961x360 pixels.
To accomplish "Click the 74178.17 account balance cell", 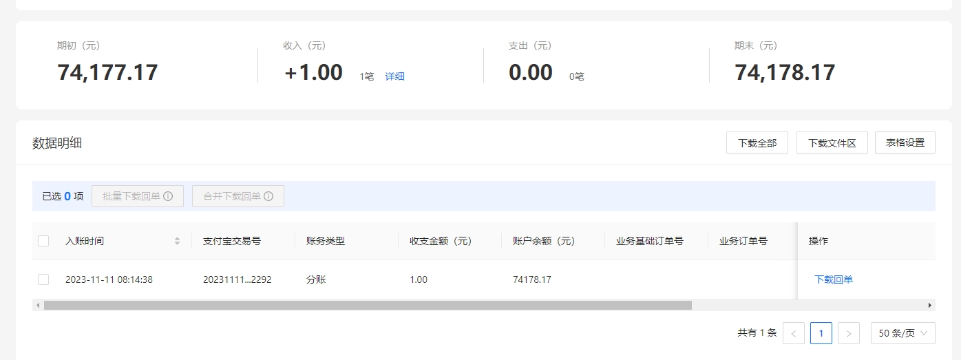I will (x=532, y=279).
